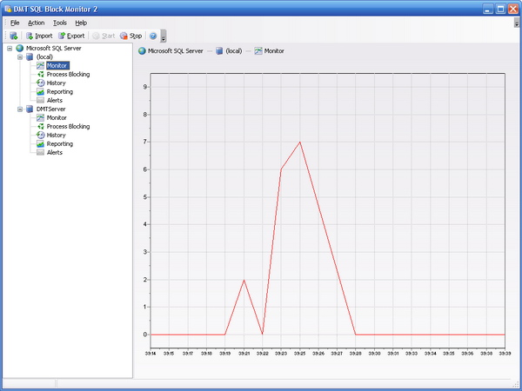The height and width of the screenshot is (391, 522).
Task: Click Process Blocking icon under (local)
Action: [40, 74]
